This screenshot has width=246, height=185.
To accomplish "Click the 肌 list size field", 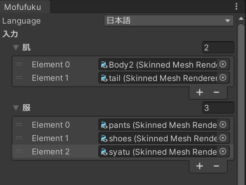I will coord(218,48).
